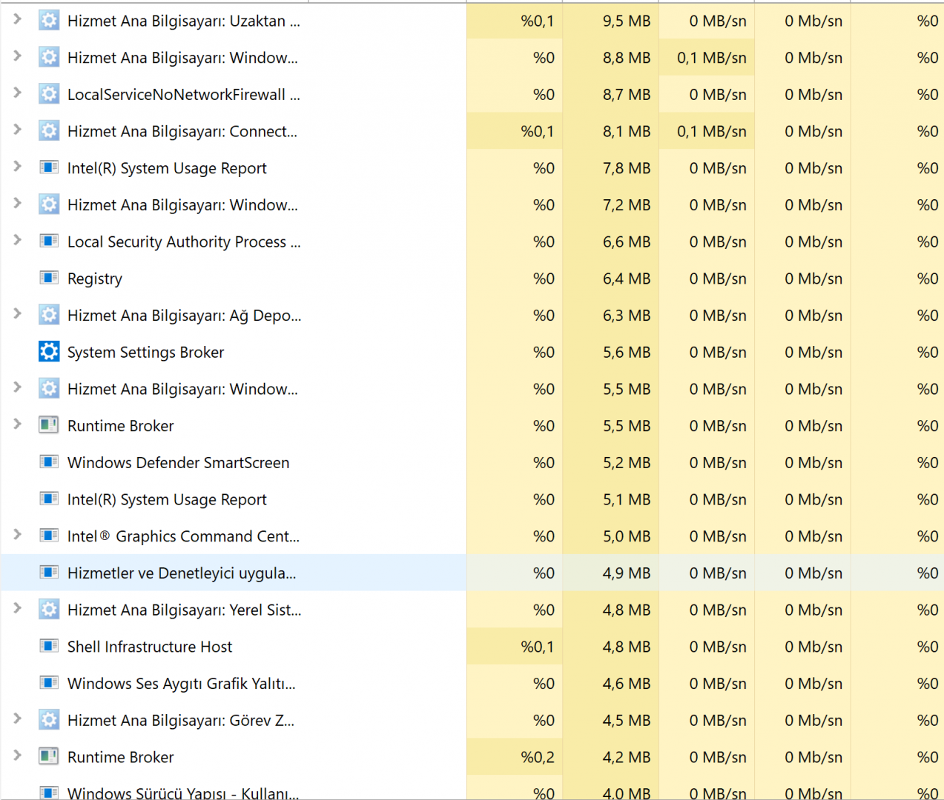944x800 pixels.
Task: Expand the Hizmet Ana Bilgisayarı: Connect... group
Action: click(17, 130)
